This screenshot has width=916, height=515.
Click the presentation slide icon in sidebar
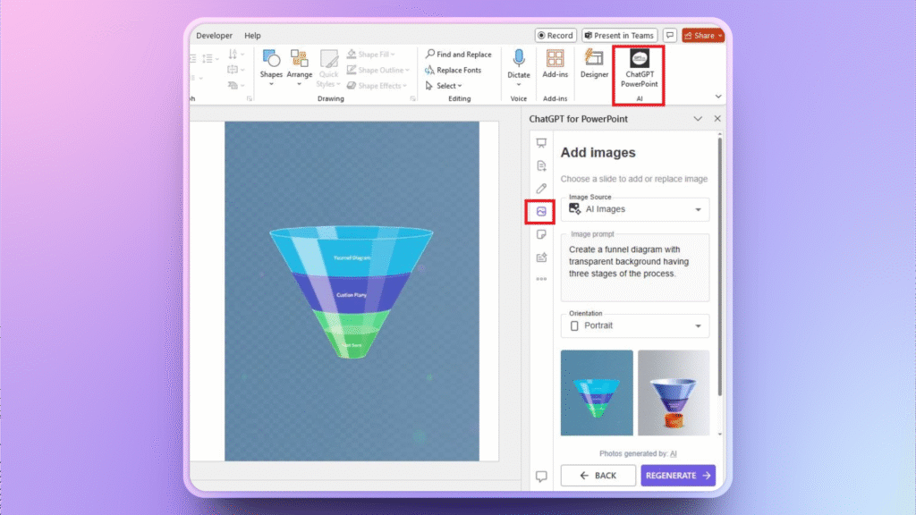coord(540,143)
